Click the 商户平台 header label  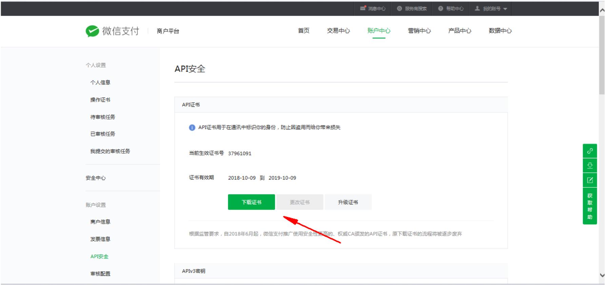tap(168, 31)
